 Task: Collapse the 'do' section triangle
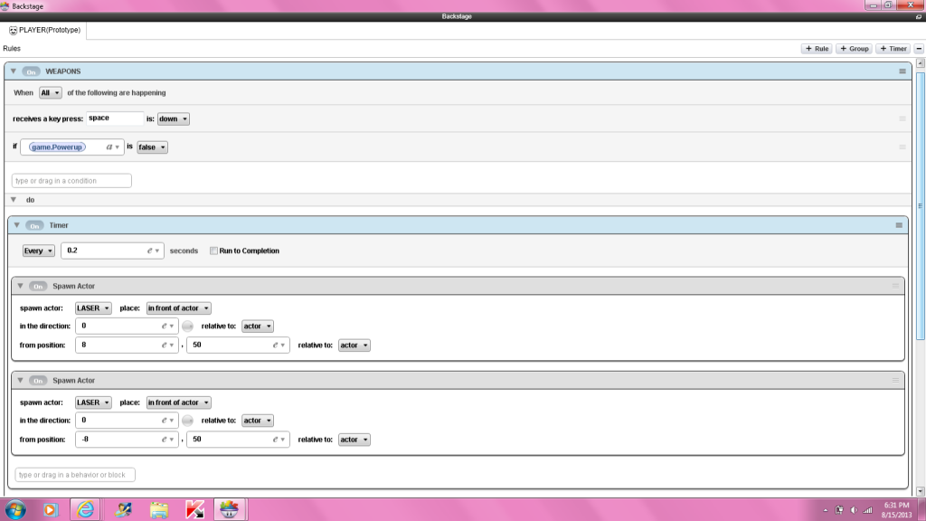point(14,200)
